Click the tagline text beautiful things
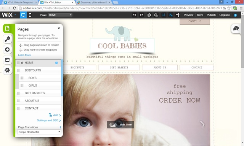244x146 pixels. click(122, 57)
